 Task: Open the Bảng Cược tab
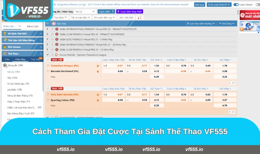click(33, 26)
